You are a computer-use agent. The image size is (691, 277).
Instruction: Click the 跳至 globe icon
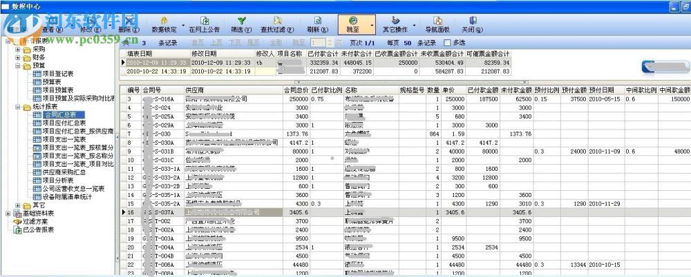353,21
